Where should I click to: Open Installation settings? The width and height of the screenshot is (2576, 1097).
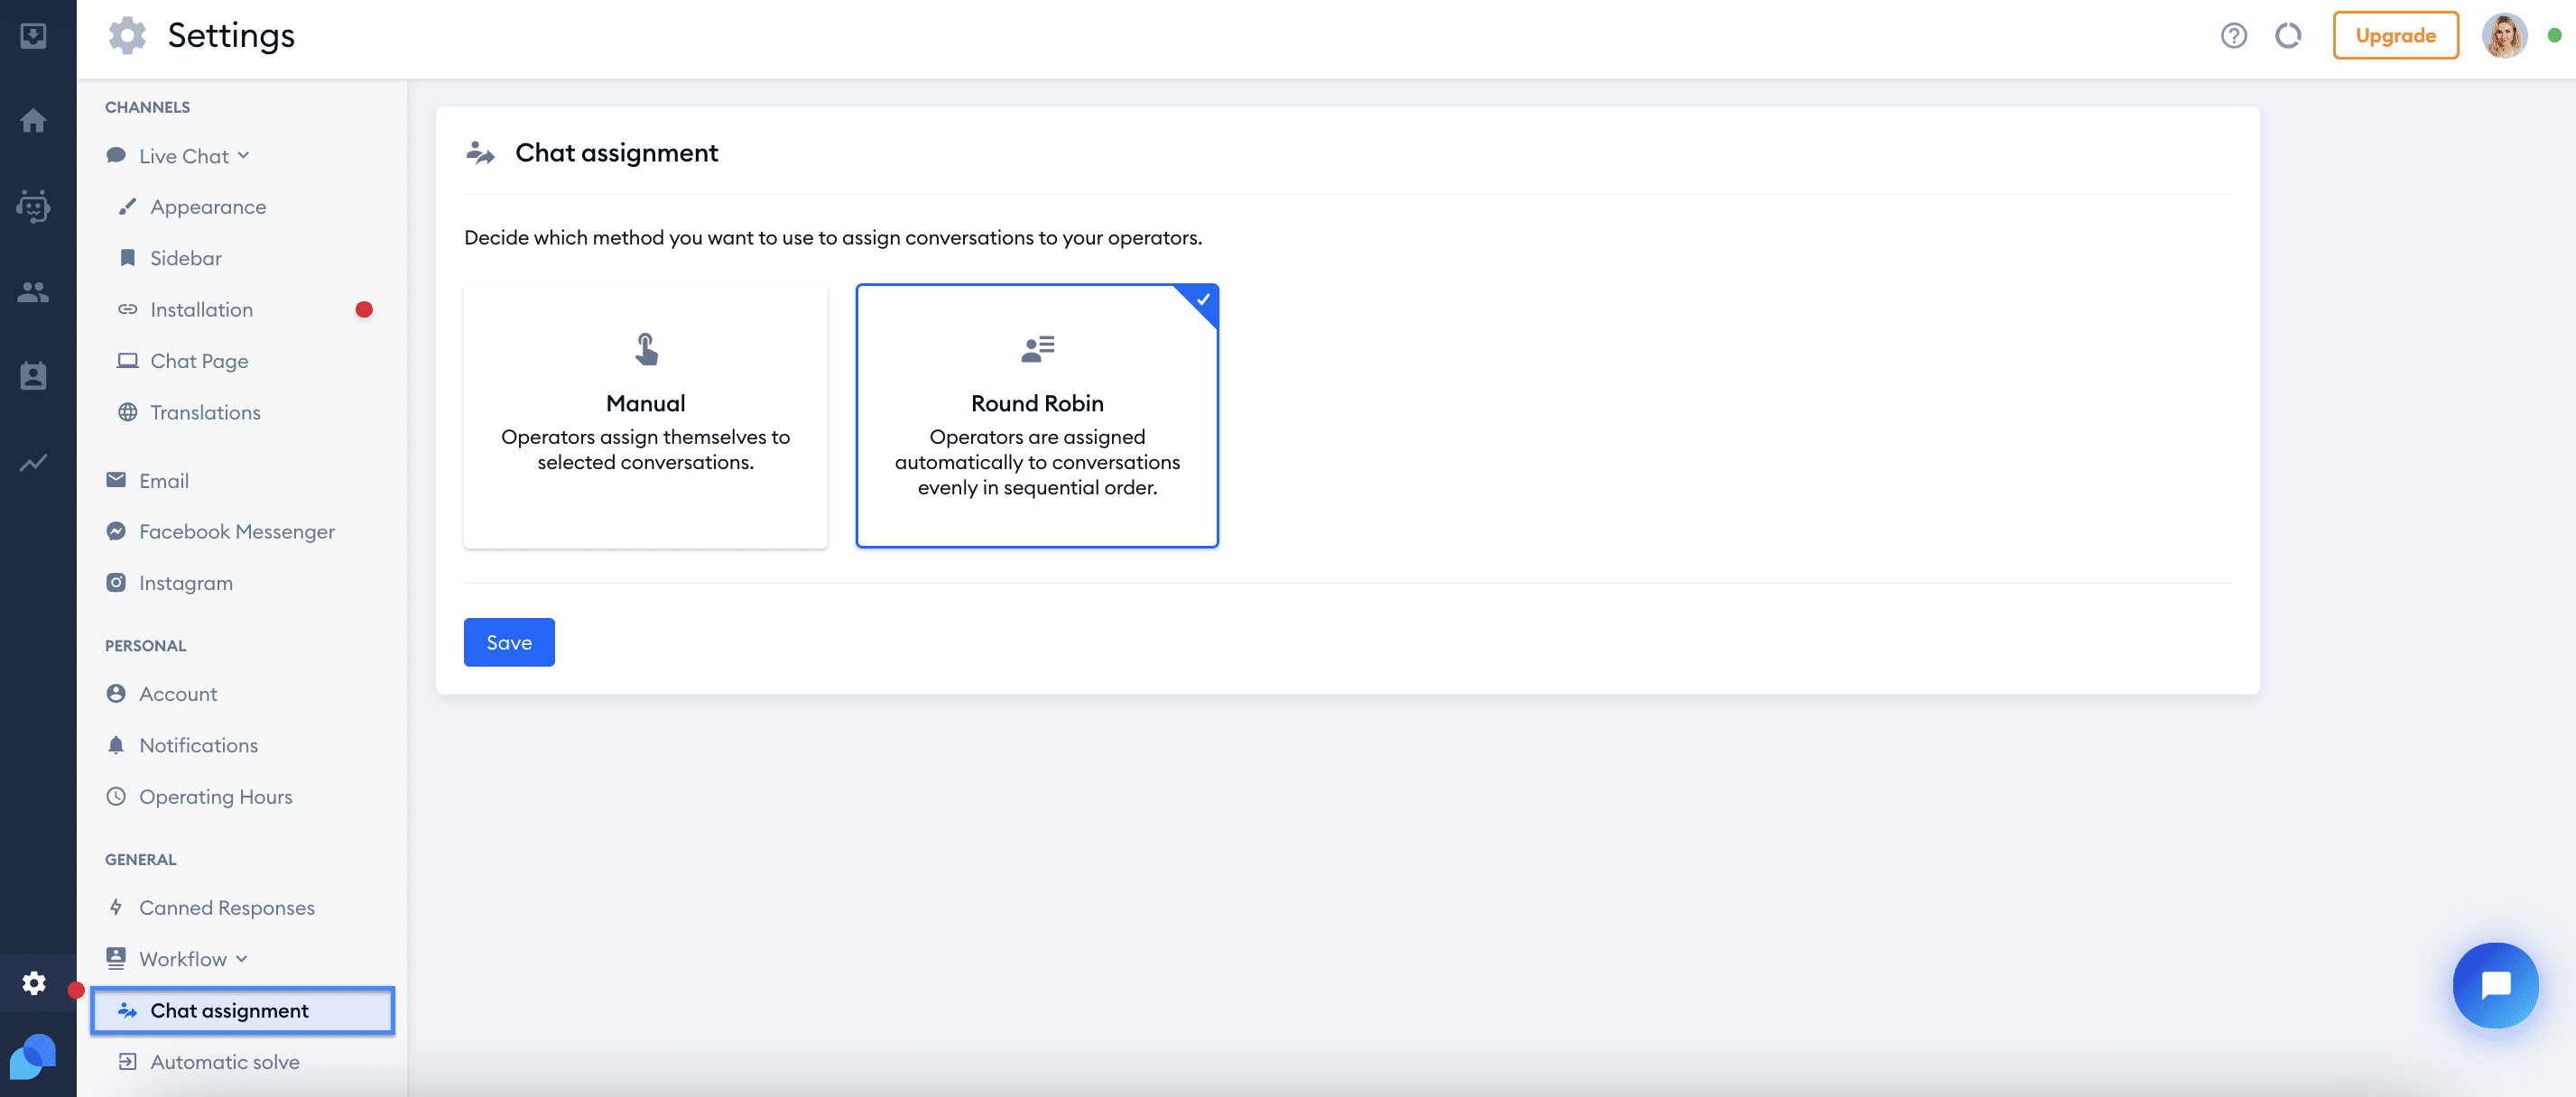pyautogui.click(x=201, y=309)
